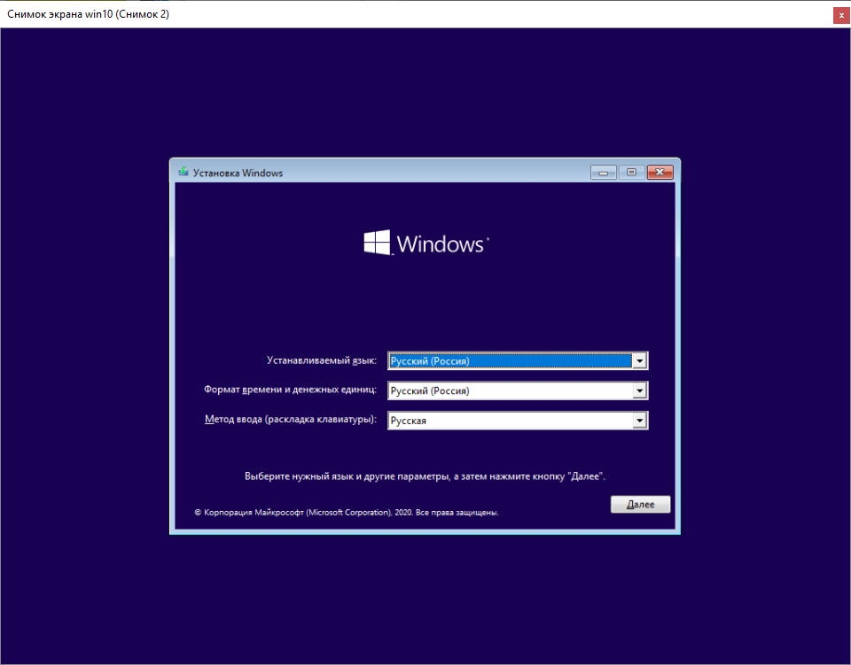Click the Формат времени и денежных единиц label
The image size is (851, 665).
pyautogui.click(x=290, y=390)
